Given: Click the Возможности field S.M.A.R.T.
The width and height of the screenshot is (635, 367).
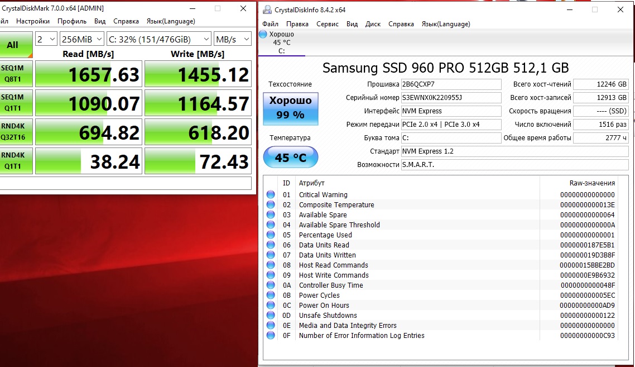Looking at the screenshot, I should [x=514, y=165].
